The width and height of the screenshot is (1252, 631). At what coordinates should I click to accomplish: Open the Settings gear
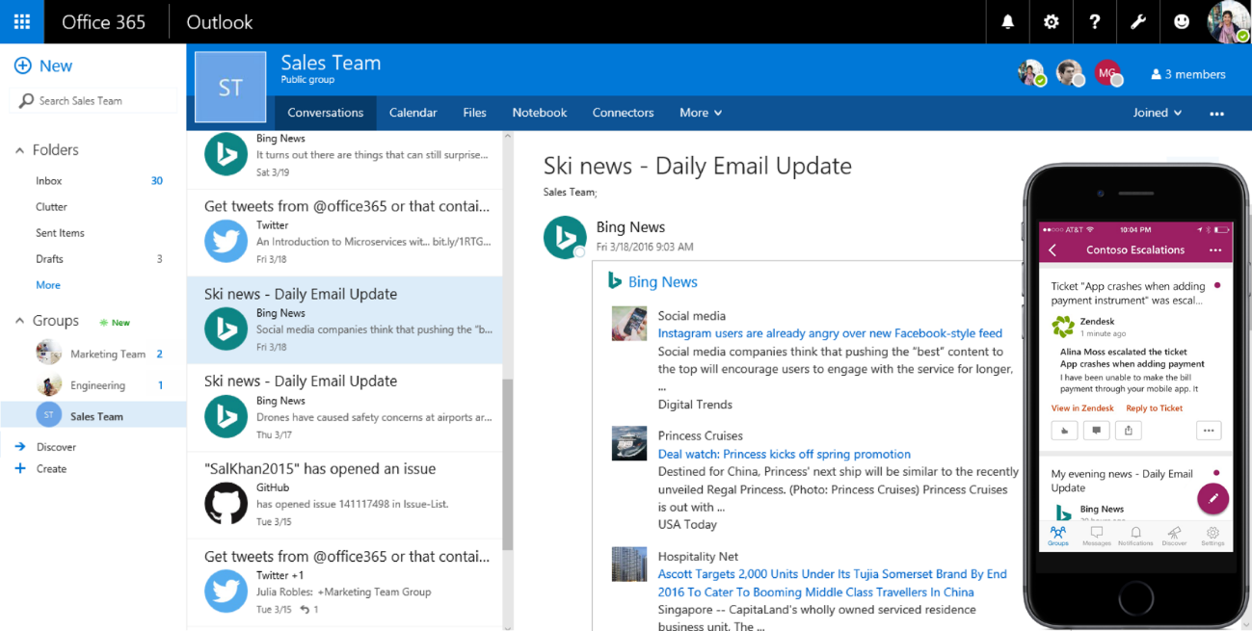pos(1051,21)
